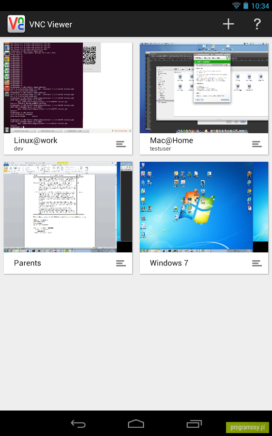
Task: Tap the Android back navigation button
Action: point(78,424)
